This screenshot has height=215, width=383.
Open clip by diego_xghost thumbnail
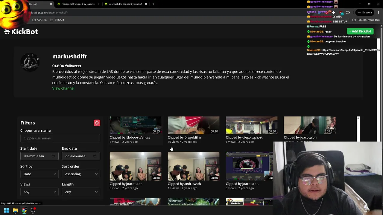[251, 125]
